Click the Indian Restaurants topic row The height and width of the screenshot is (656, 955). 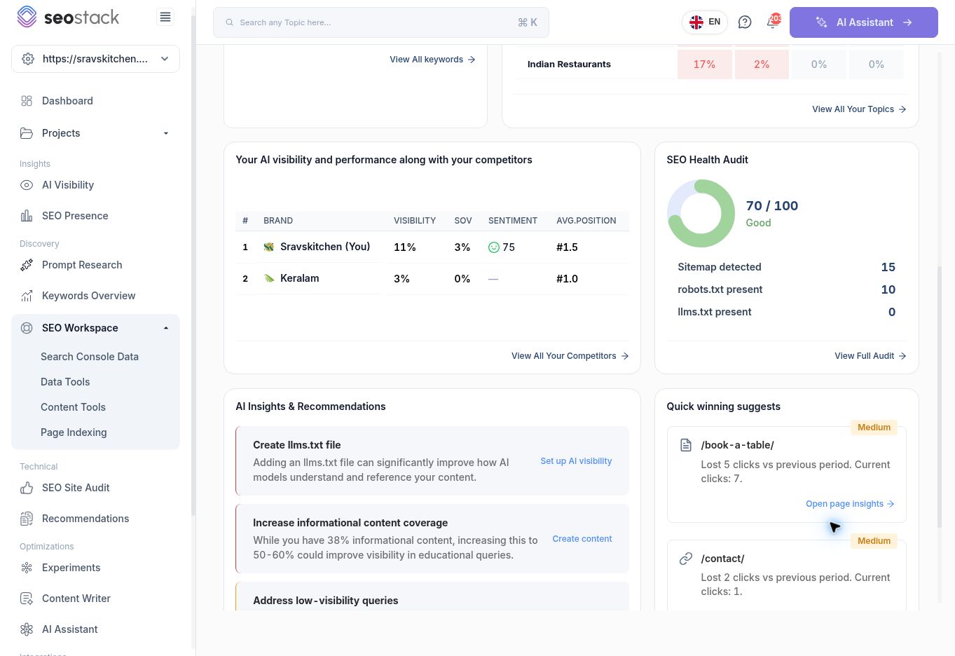click(x=710, y=64)
